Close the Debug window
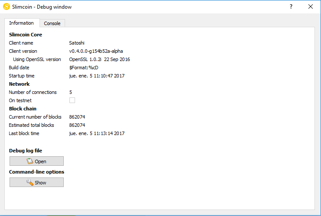This screenshot has width=321, height=216. pos(311,6)
